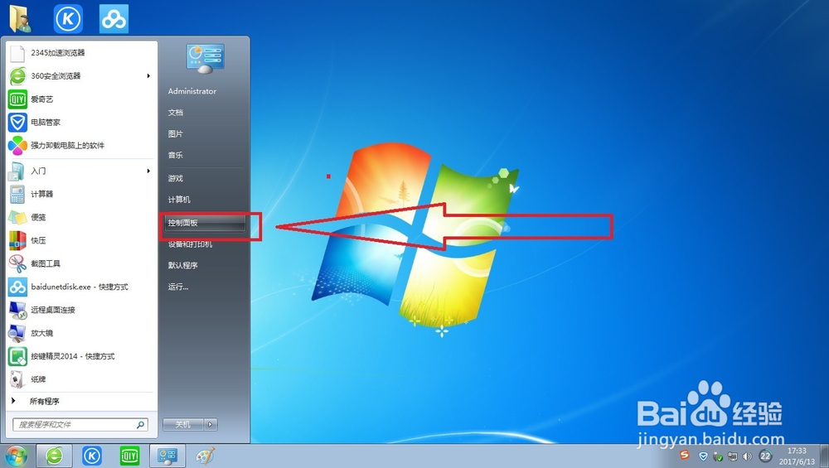The image size is (829, 468).
Task: Launch the 按键精灵2014 shortcut
Action: click(81, 356)
